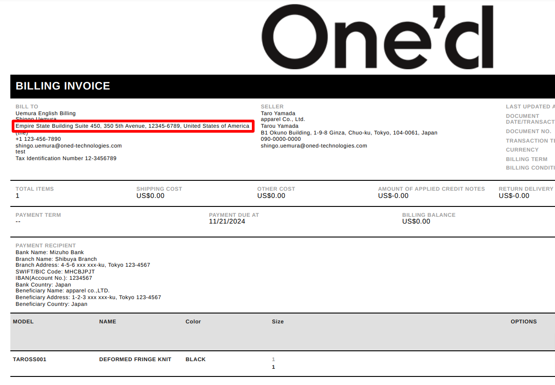555x385 pixels.
Task: Select 'Beneficiary Country: Japan' line
Action: point(52,304)
